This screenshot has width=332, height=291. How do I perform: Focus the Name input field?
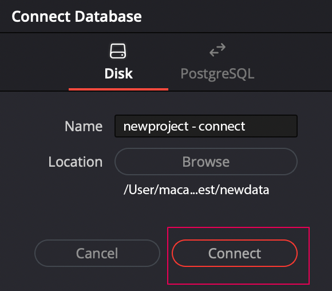click(206, 126)
